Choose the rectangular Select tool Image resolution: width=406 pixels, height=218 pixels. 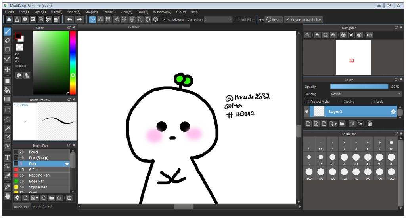click(x=7, y=110)
